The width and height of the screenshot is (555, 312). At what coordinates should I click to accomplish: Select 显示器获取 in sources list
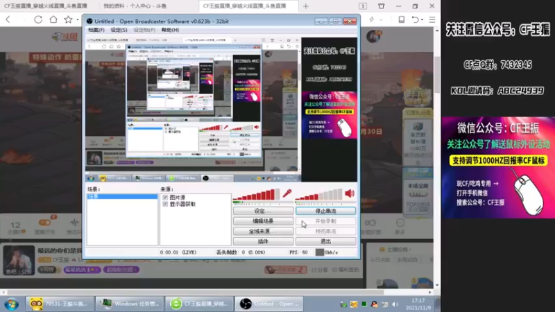pos(182,204)
